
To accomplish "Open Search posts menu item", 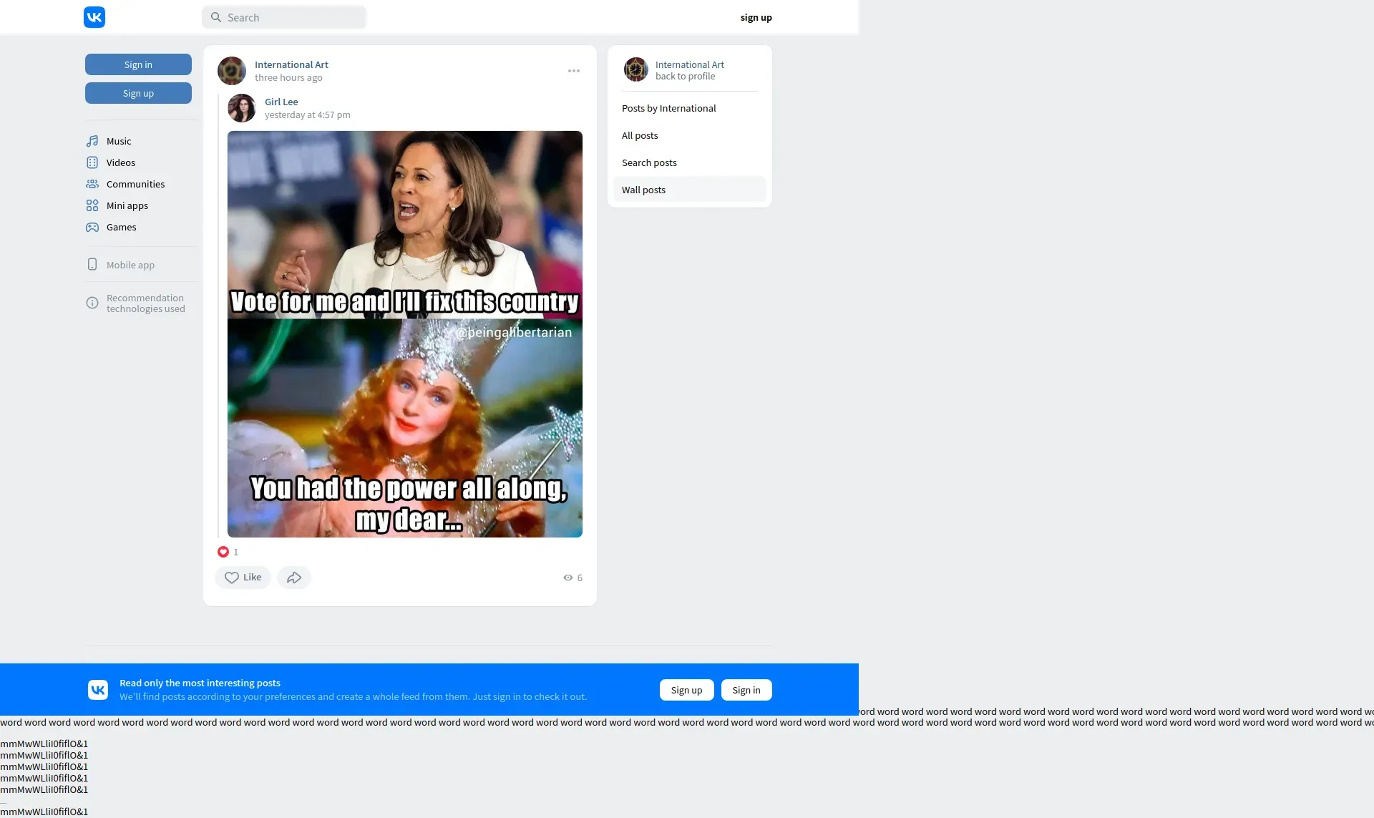I will click(649, 162).
